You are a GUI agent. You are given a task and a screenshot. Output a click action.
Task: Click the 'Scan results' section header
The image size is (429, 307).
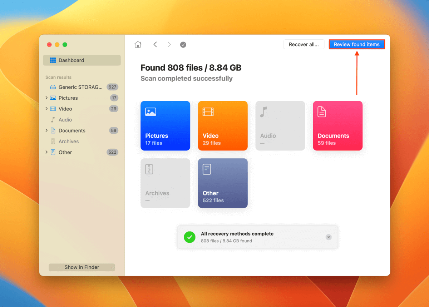click(x=58, y=77)
